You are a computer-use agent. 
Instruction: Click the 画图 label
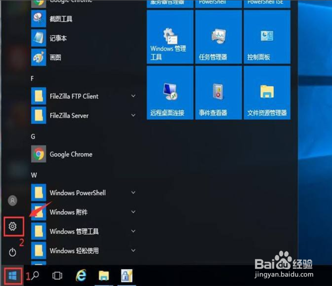tap(55, 58)
